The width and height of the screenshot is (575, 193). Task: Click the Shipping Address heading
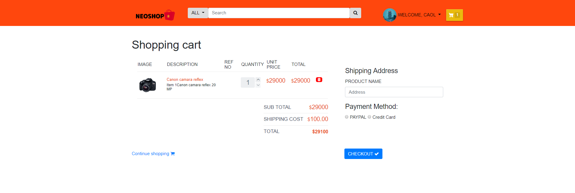pos(371,71)
